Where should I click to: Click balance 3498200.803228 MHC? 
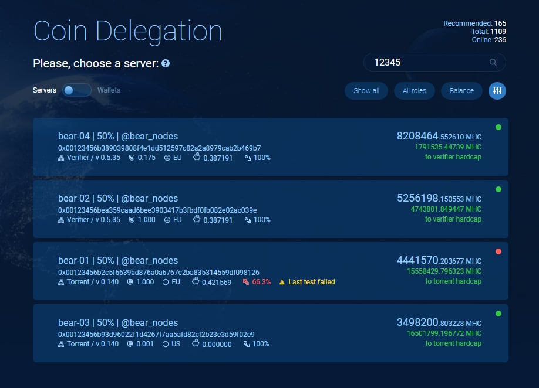(439, 322)
